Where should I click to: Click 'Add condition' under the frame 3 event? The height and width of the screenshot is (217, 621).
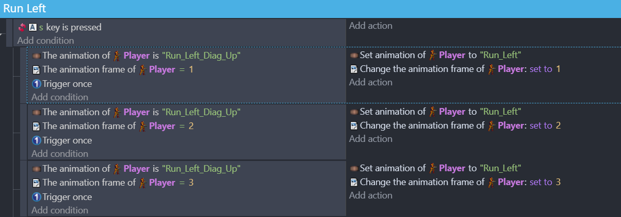coord(60,210)
